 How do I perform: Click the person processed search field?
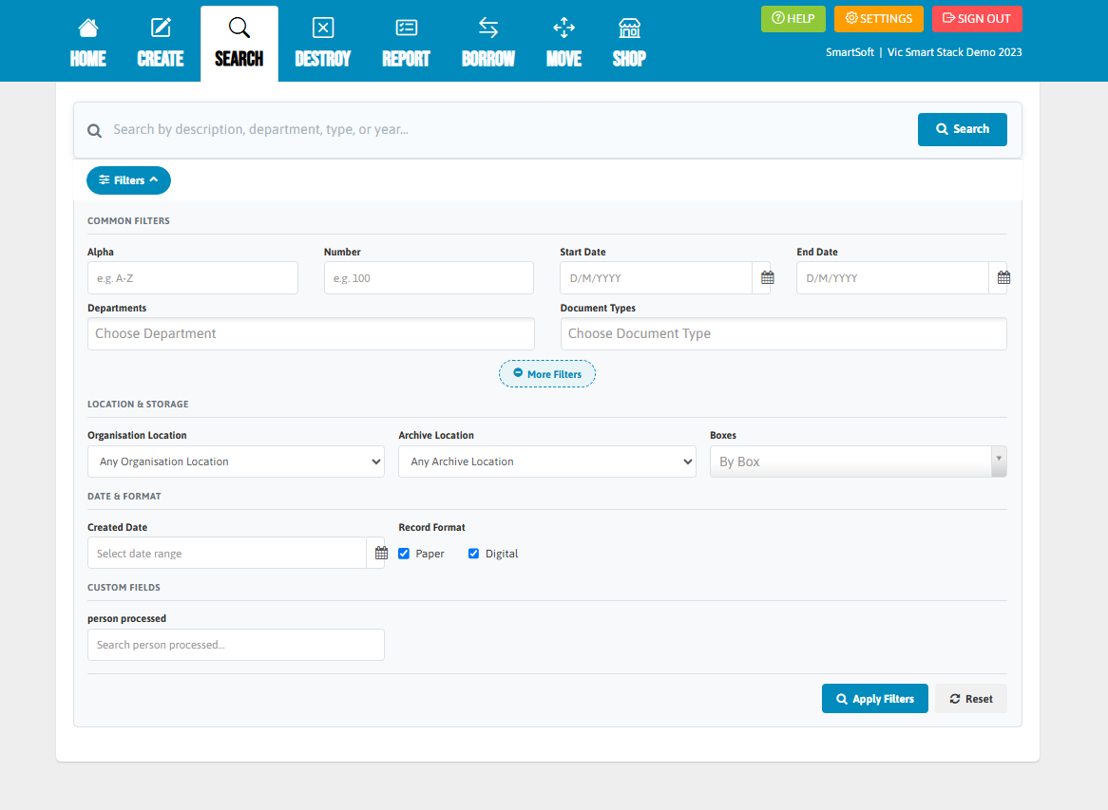pyautogui.click(x=236, y=645)
